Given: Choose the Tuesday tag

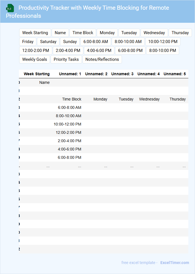Looking at the screenshot, I should 129,33.
